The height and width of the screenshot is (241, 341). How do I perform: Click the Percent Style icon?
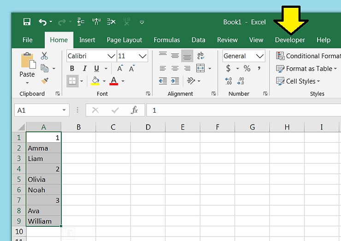click(247, 68)
